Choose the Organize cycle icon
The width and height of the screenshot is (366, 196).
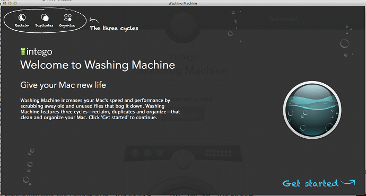coord(68,17)
